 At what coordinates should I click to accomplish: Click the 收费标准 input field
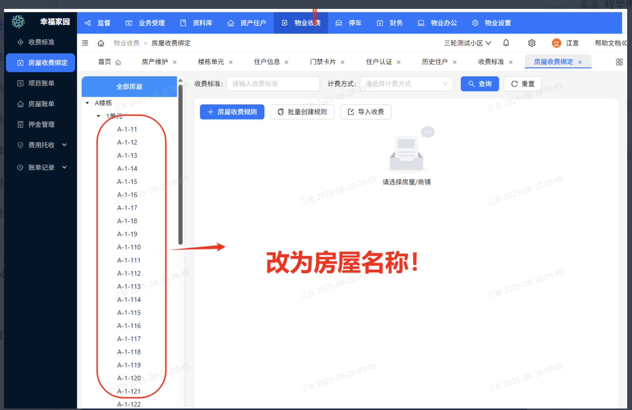[x=273, y=84]
